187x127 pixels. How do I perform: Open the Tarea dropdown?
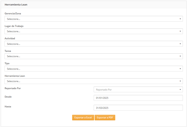point(93,56)
